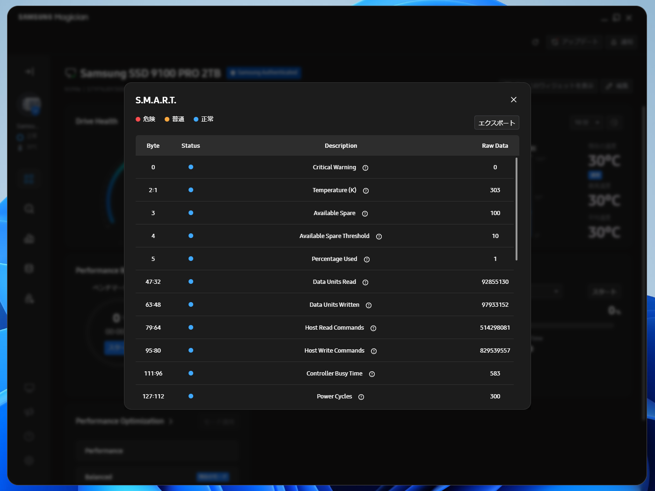Click the Power Cycles label
The height and width of the screenshot is (491, 655).
pos(335,397)
